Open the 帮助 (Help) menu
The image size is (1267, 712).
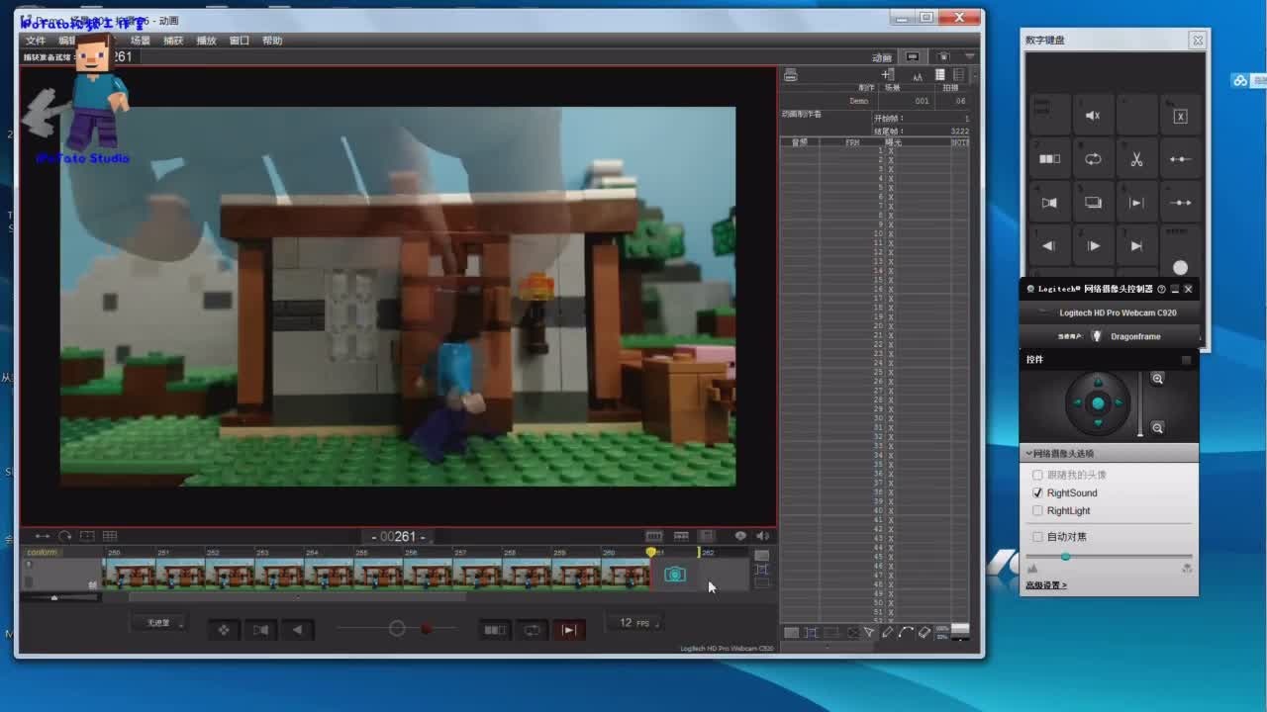[x=272, y=41]
